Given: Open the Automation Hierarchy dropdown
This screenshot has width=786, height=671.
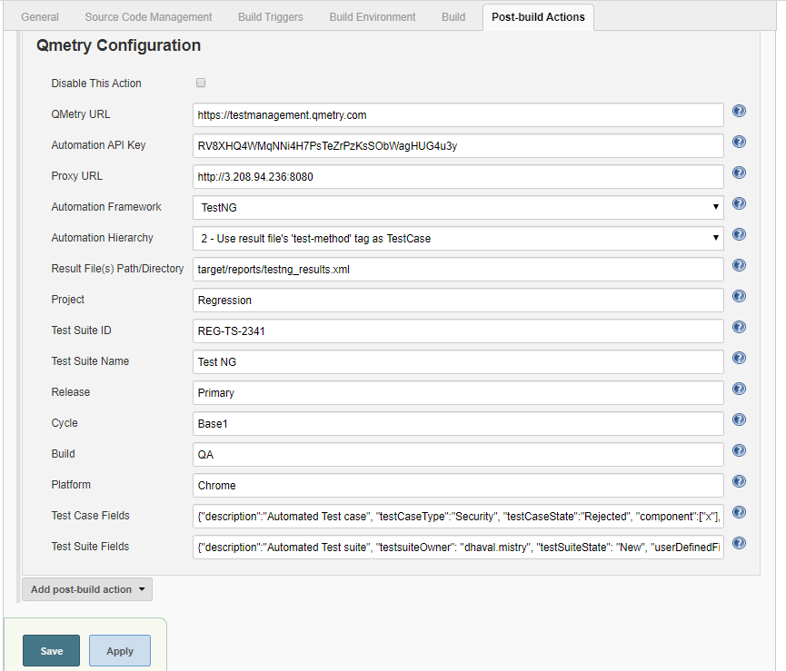Looking at the screenshot, I should [458, 239].
